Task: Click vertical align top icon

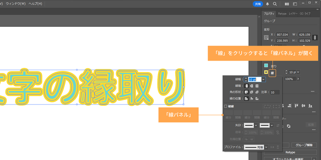Action: 296,105
